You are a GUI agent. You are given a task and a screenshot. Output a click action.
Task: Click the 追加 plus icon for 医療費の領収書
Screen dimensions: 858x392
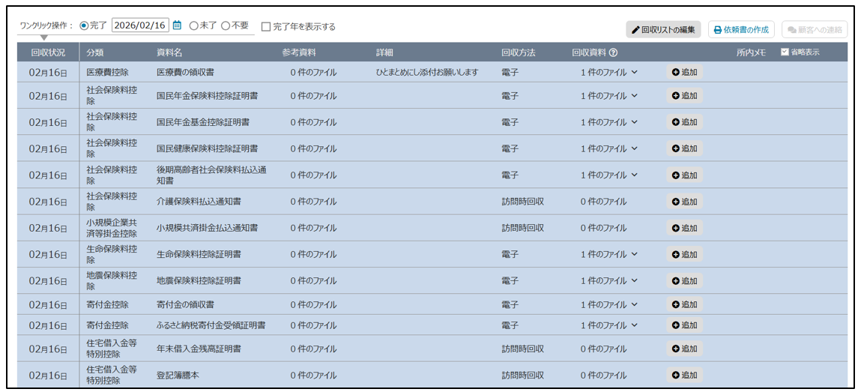tap(676, 73)
